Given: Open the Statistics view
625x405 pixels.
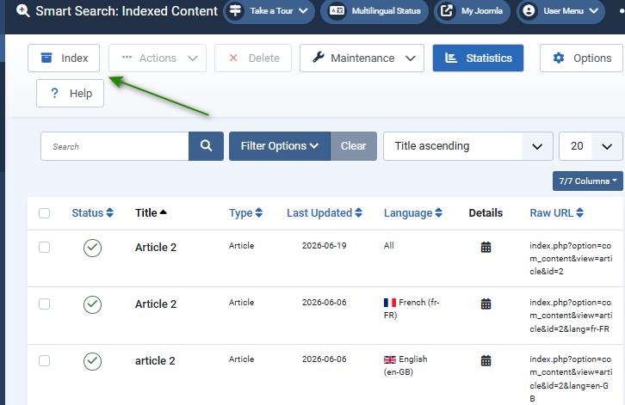Looking at the screenshot, I should click(x=478, y=58).
